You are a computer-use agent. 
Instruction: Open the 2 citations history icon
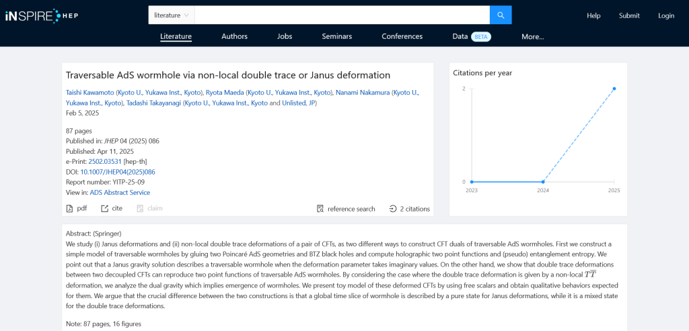tap(393, 209)
